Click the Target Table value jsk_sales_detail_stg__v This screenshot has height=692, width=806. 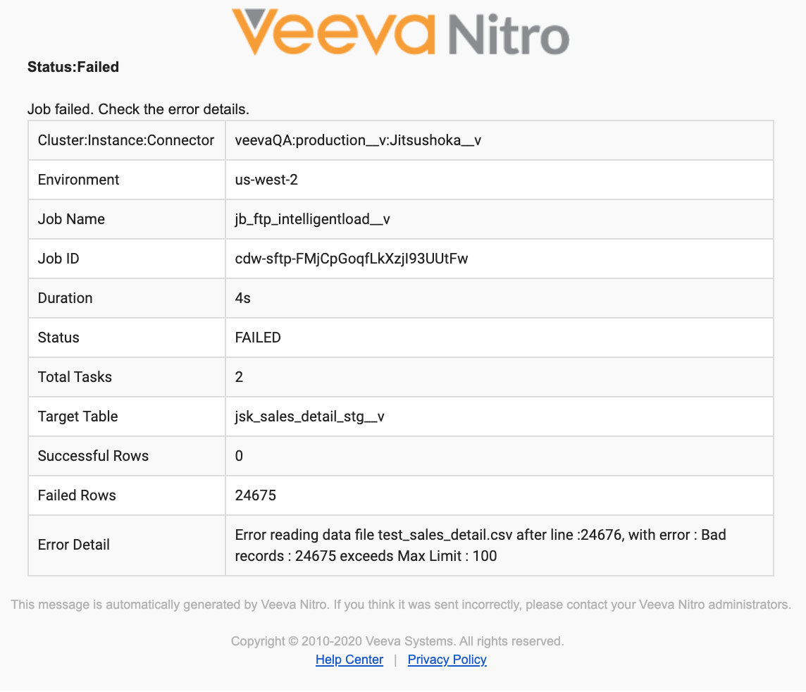(309, 416)
